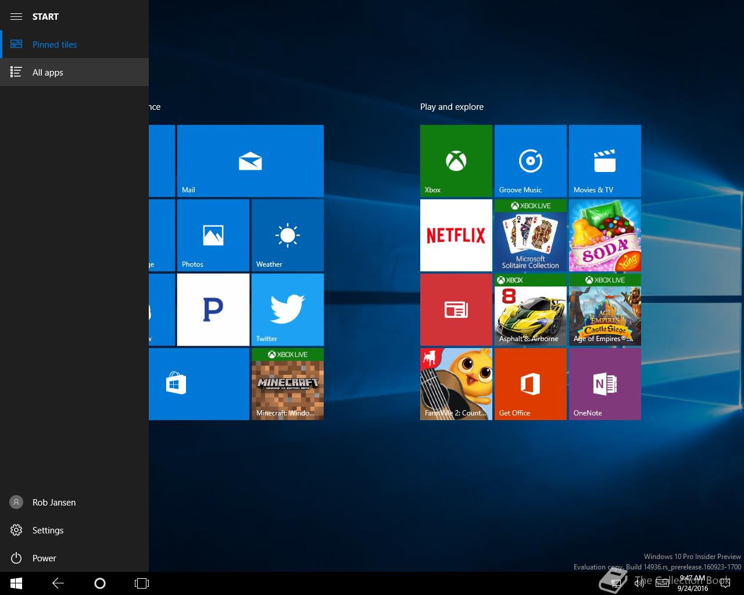Open the Mail tile
The image size is (744, 595).
pyautogui.click(x=251, y=161)
